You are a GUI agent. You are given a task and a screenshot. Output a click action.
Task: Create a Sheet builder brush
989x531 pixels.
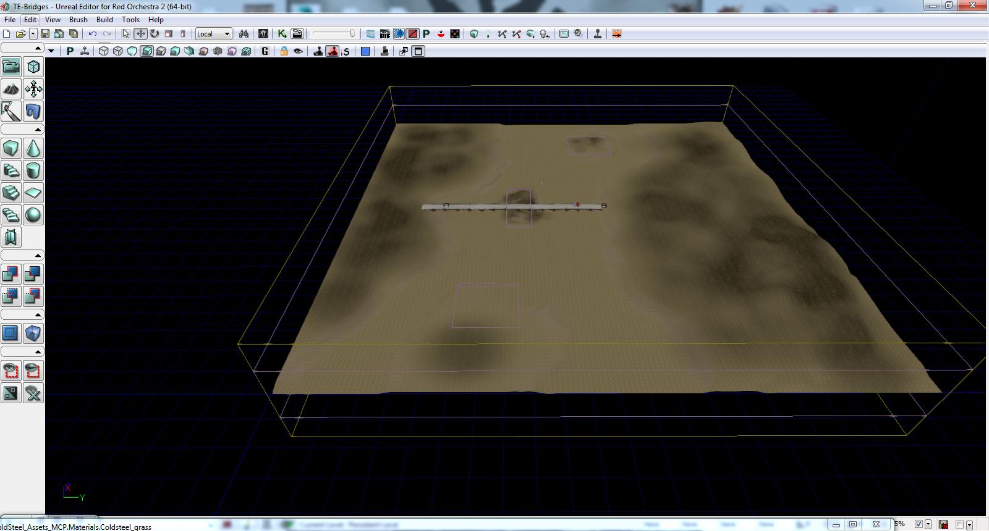(33, 193)
